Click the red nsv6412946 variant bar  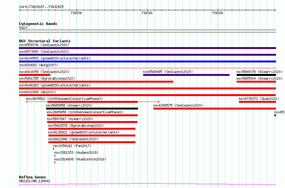[92, 142]
